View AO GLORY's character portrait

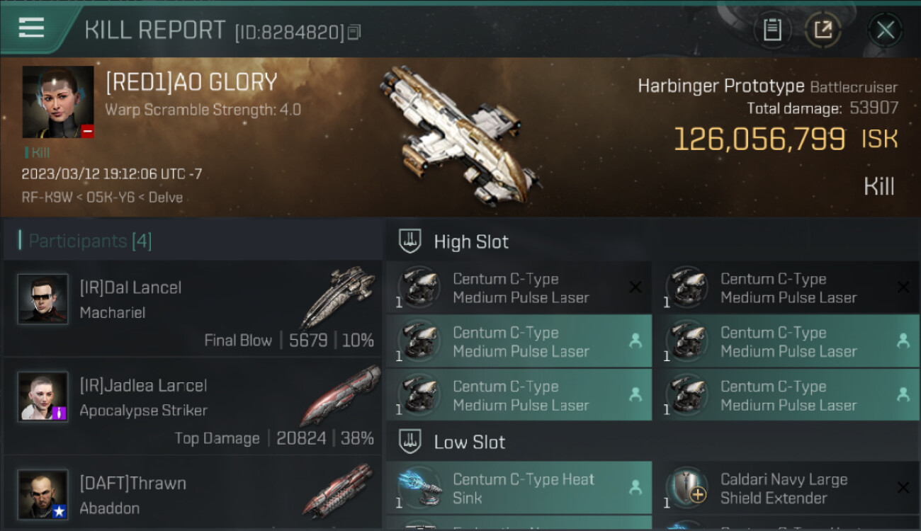[x=58, y=102]
